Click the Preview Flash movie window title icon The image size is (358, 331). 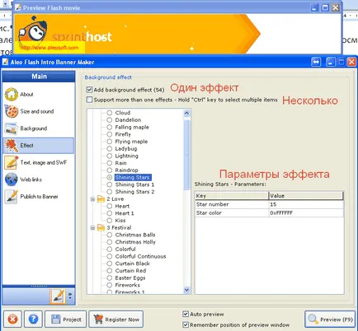18,7
